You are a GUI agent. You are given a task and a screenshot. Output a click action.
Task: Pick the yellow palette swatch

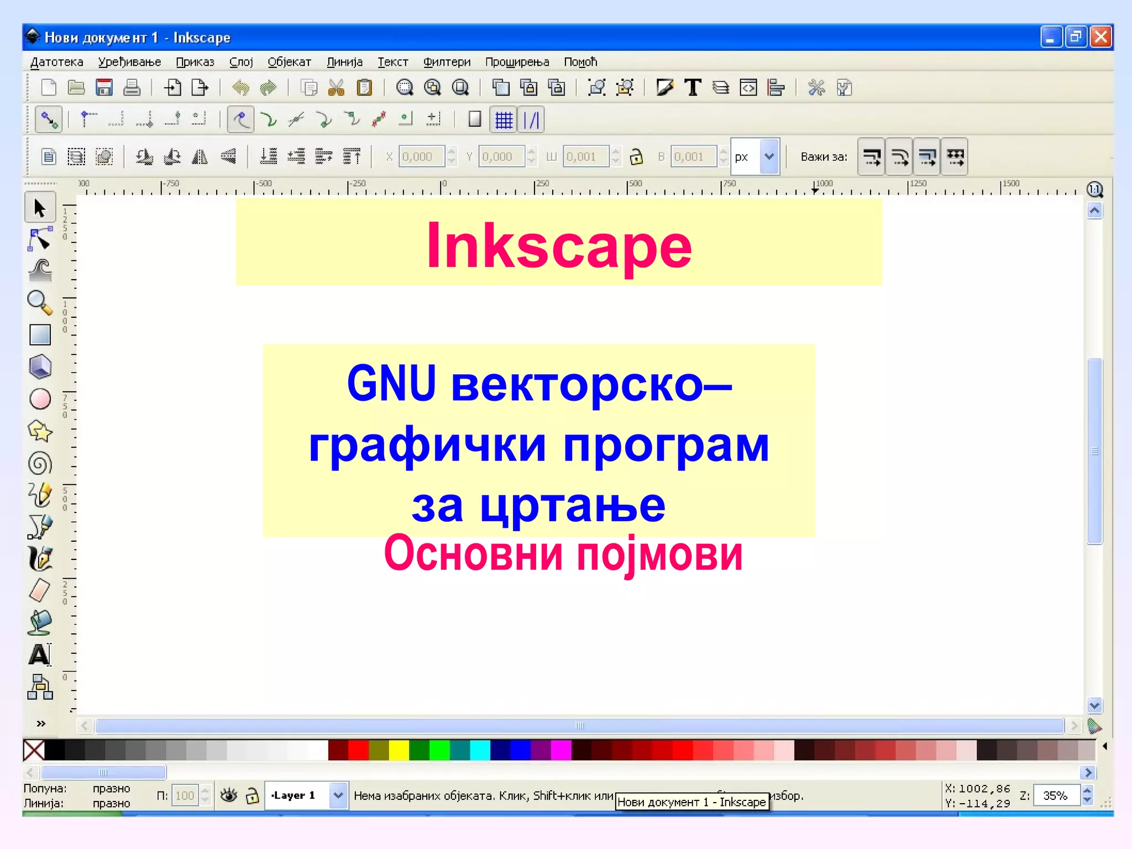399,750
